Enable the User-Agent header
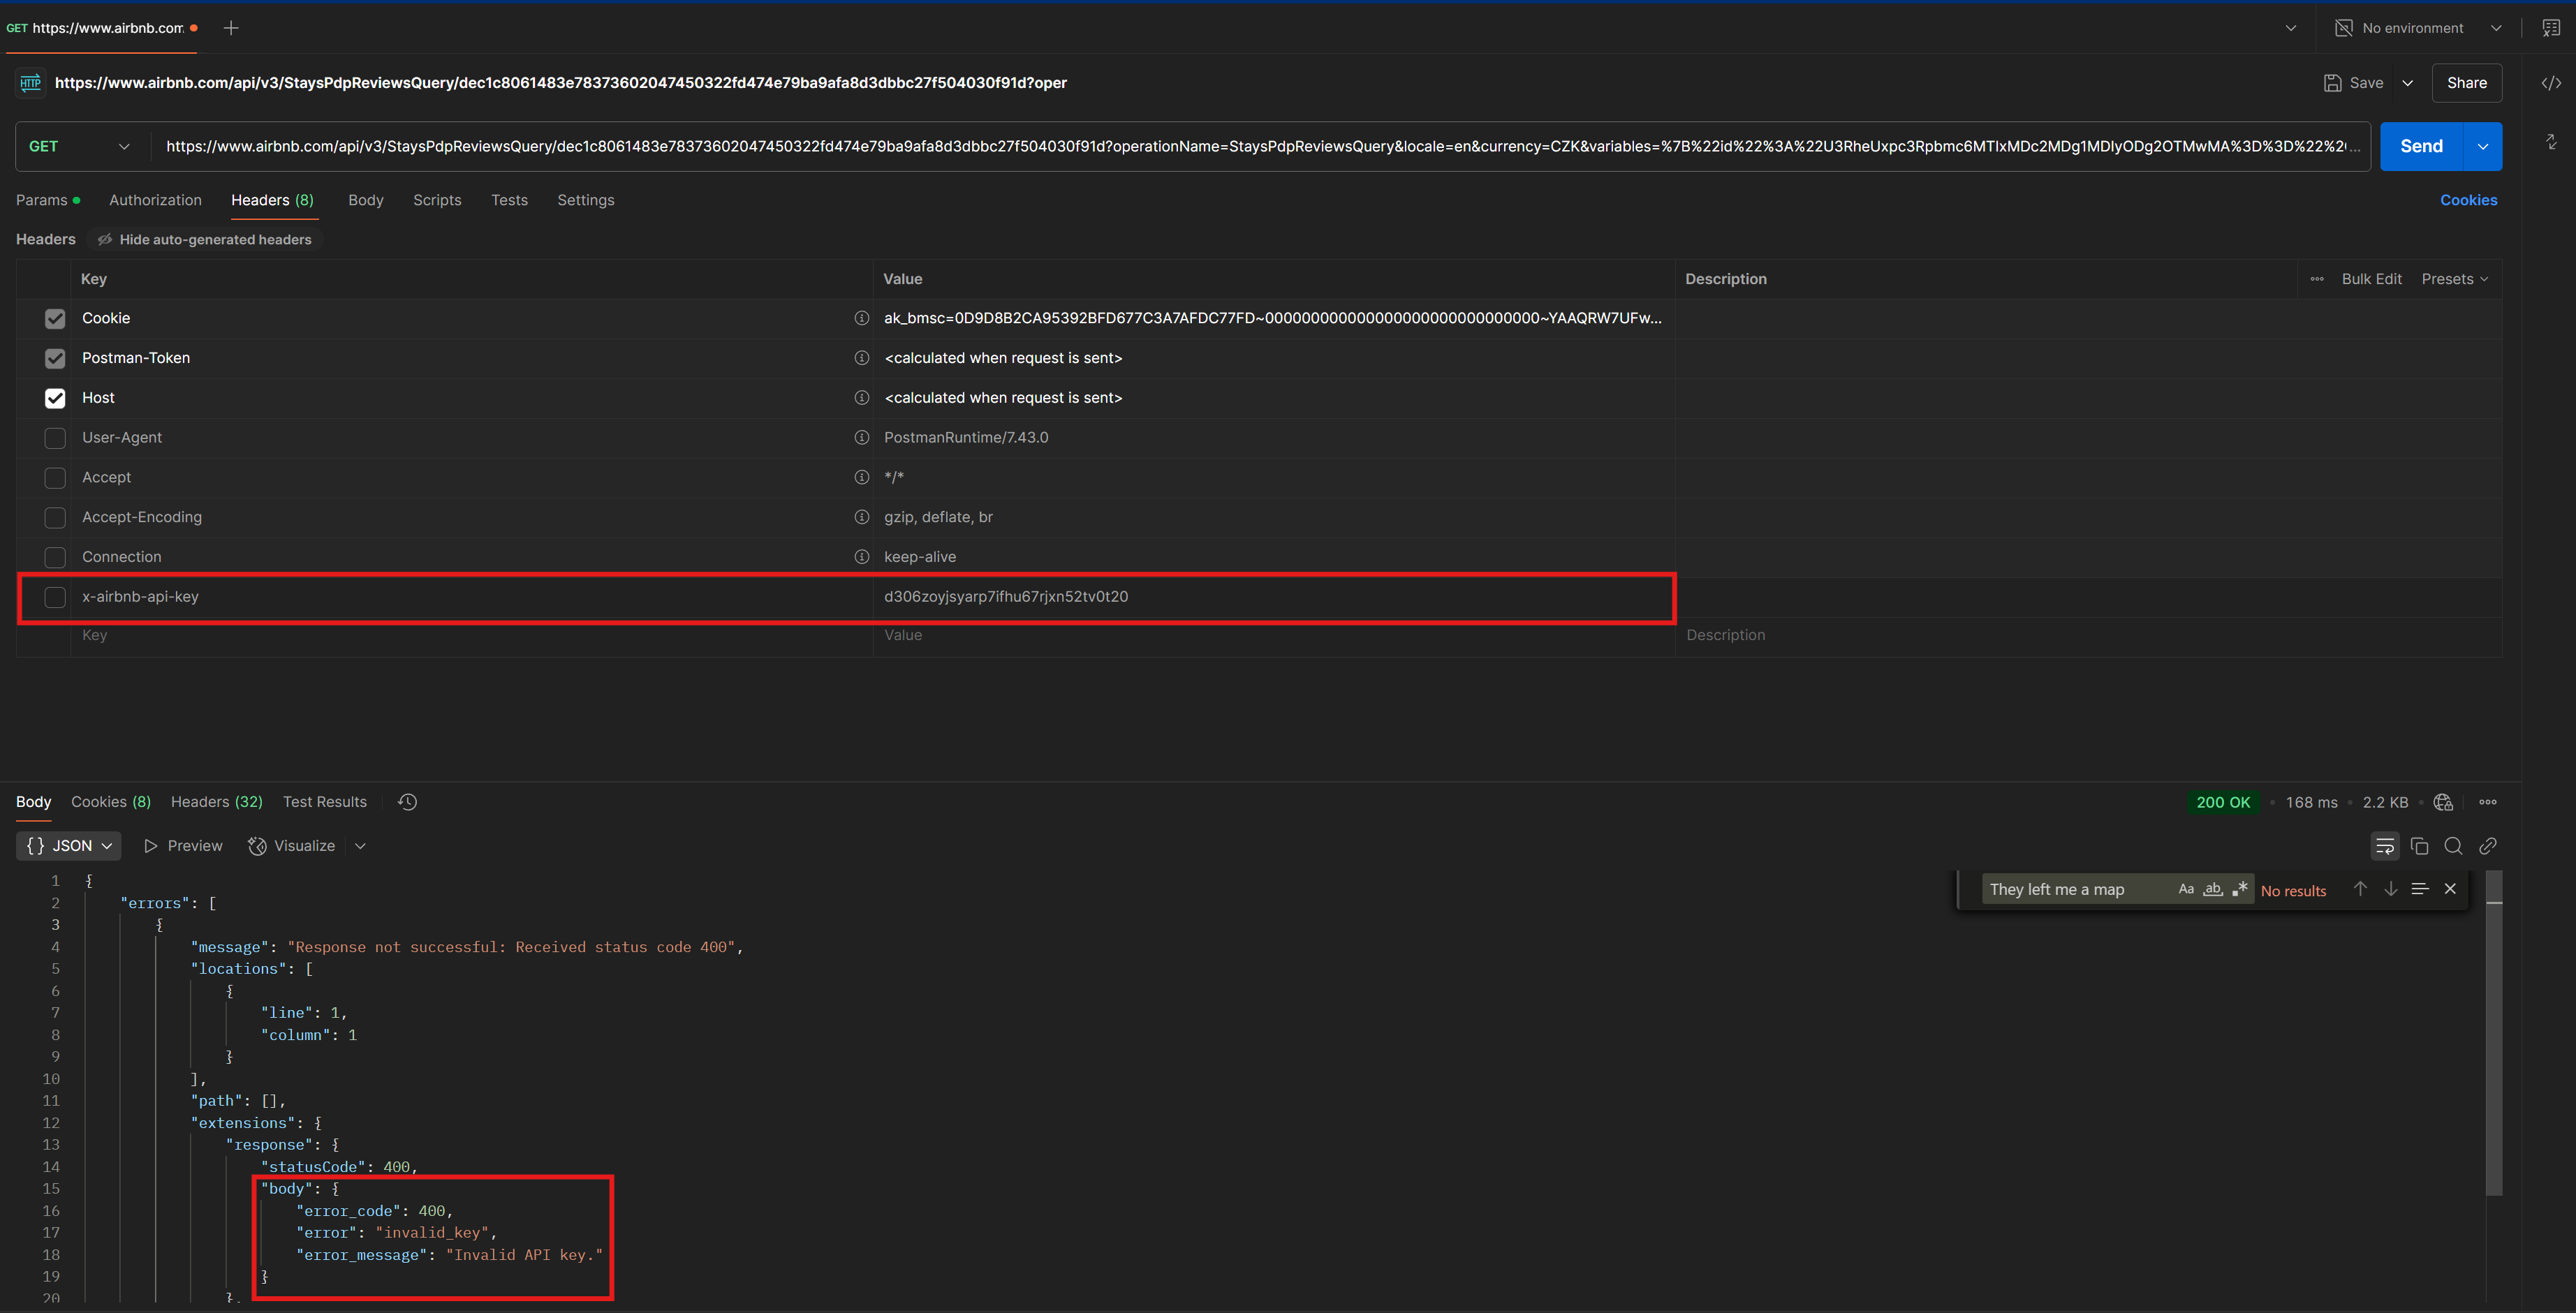This screenshot has width=2576, height=1313. click(x=55, y=438)
